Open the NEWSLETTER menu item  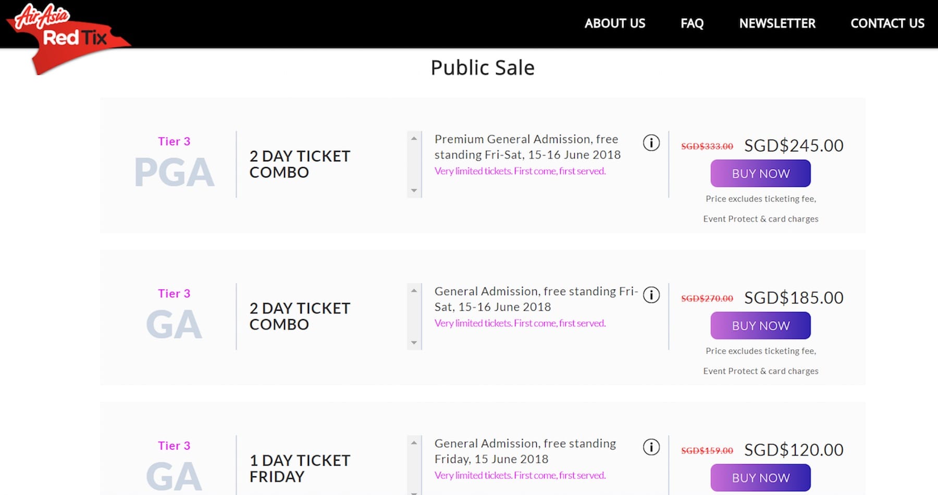777,23
